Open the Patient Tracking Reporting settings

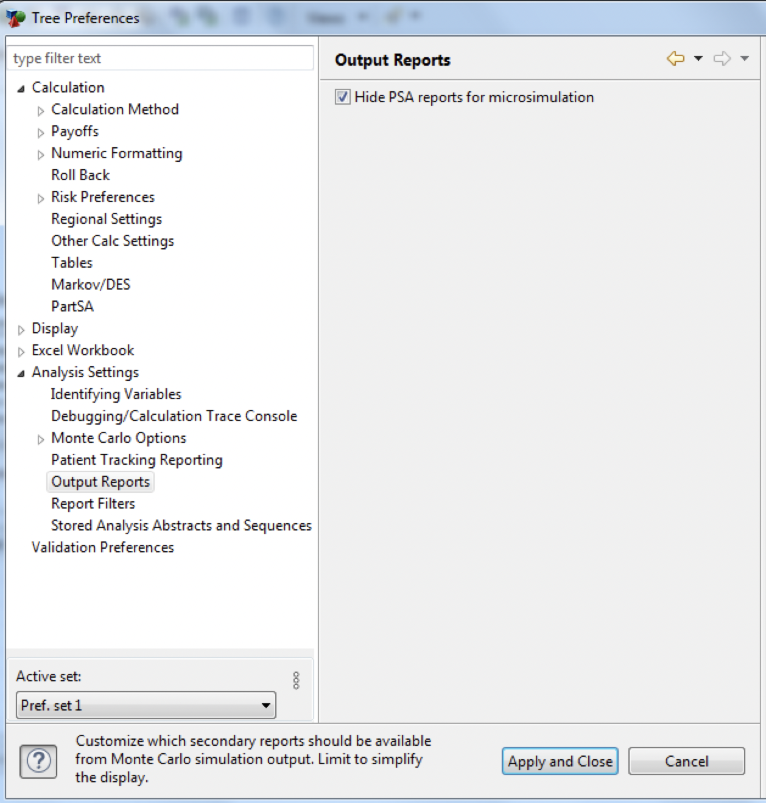pos(136,460)
